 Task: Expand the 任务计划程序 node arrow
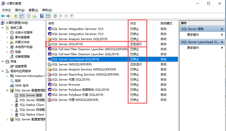tap(7, 32)
